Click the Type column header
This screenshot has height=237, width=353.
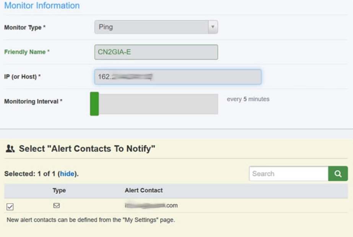coord(59,190)
